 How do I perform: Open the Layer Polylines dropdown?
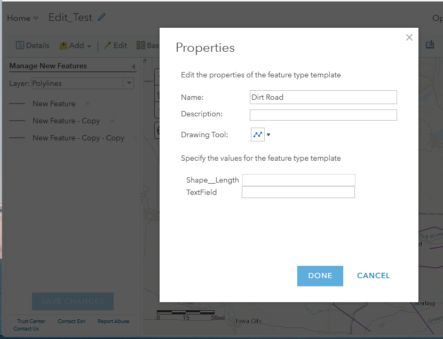point(128,83)
